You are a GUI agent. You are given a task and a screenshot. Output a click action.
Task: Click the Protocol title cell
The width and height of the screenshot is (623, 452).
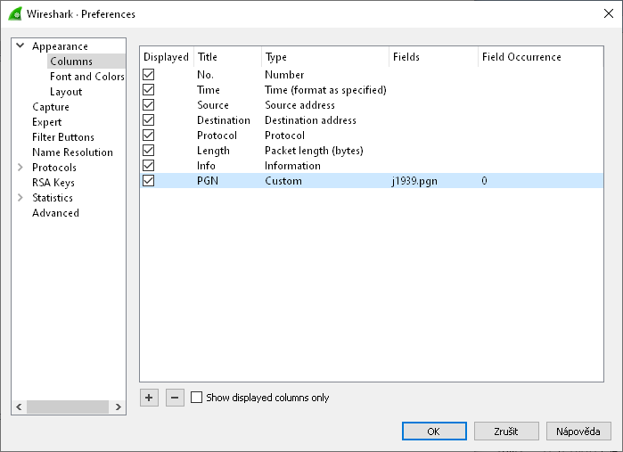pyautogui.click(x=217, y=136)
